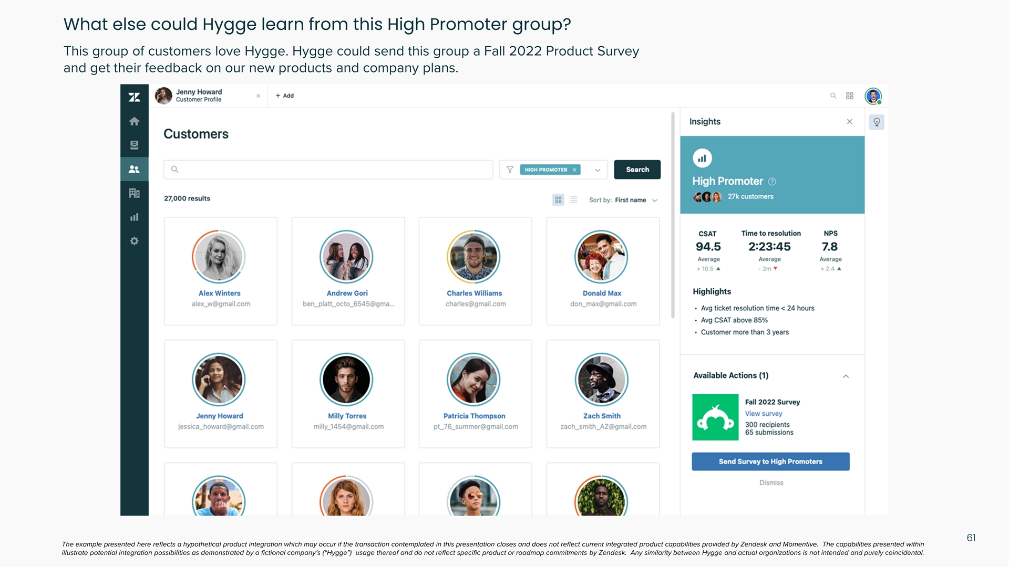Switch to list view layout
1009x567 pixels.
[574, 200]
